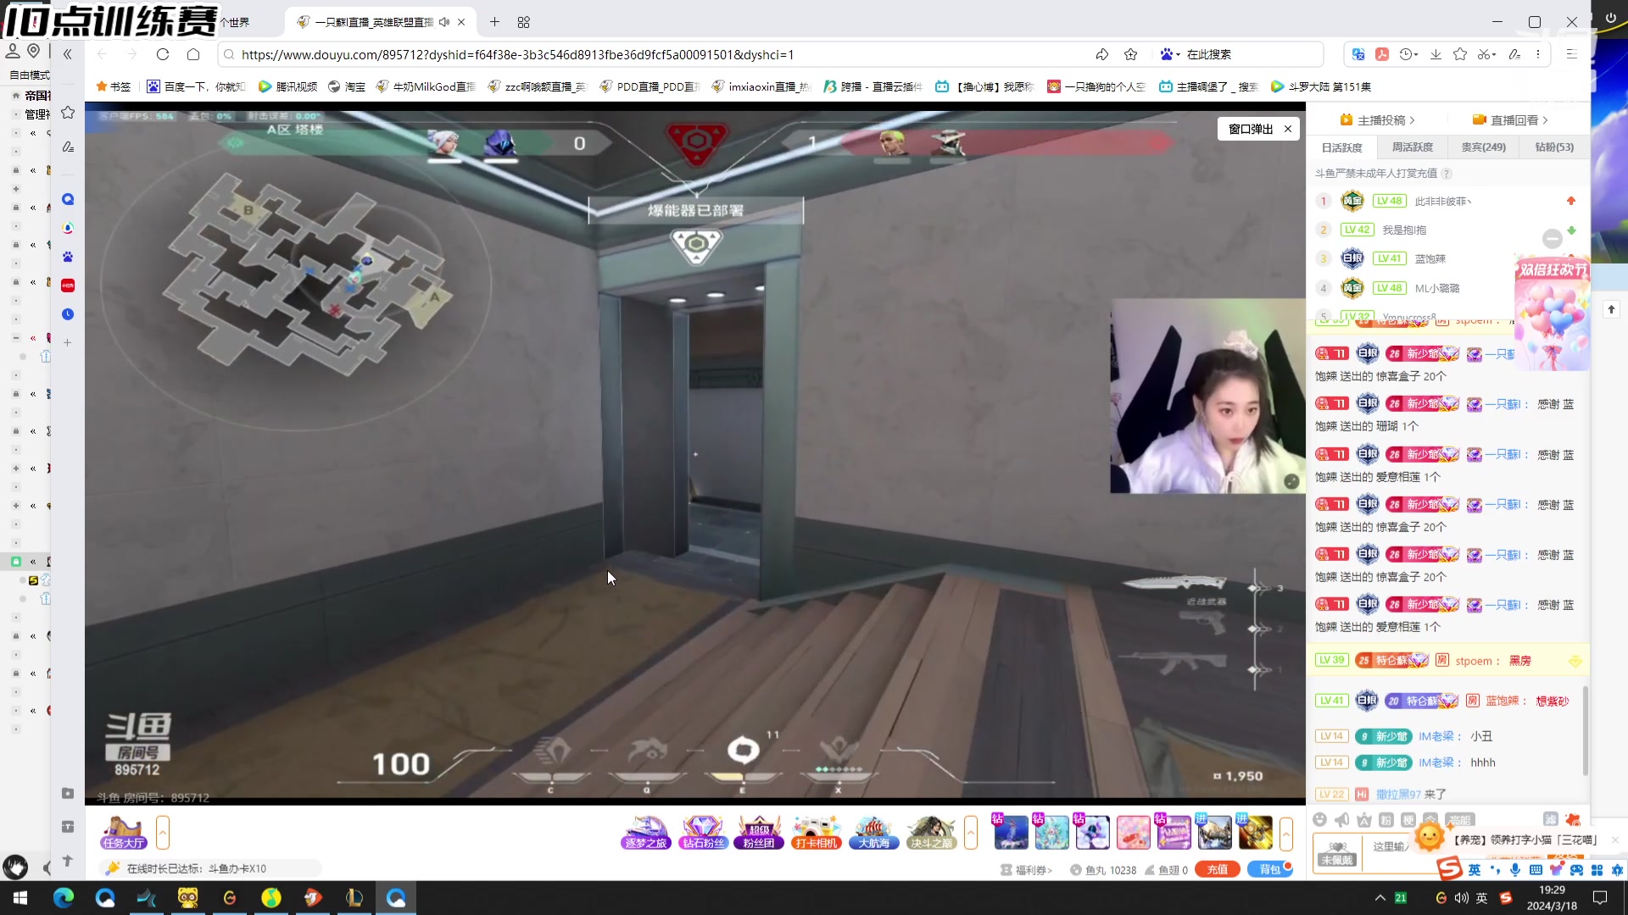The width and height of the screenshot is (1628, 915).
Task: Go to browser home page
Action: 193,54
